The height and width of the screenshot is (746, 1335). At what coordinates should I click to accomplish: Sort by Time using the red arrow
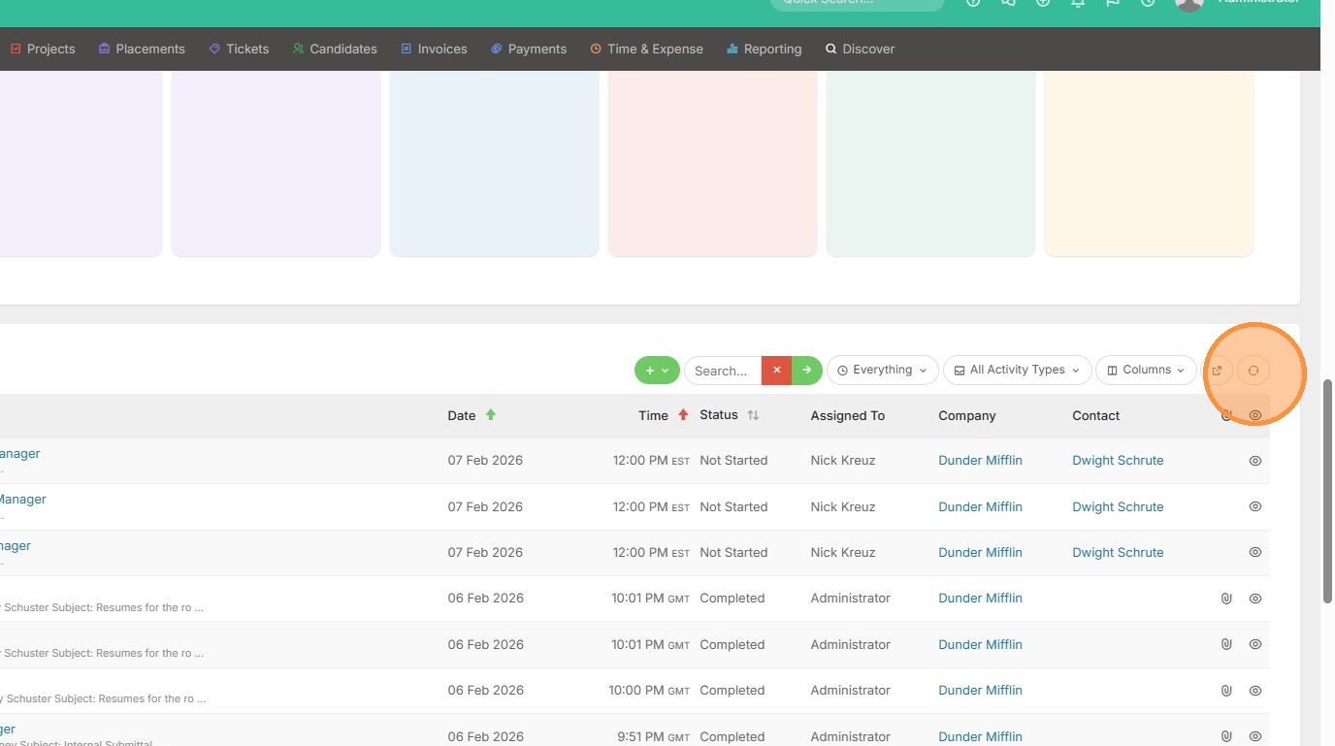point(683,415)
